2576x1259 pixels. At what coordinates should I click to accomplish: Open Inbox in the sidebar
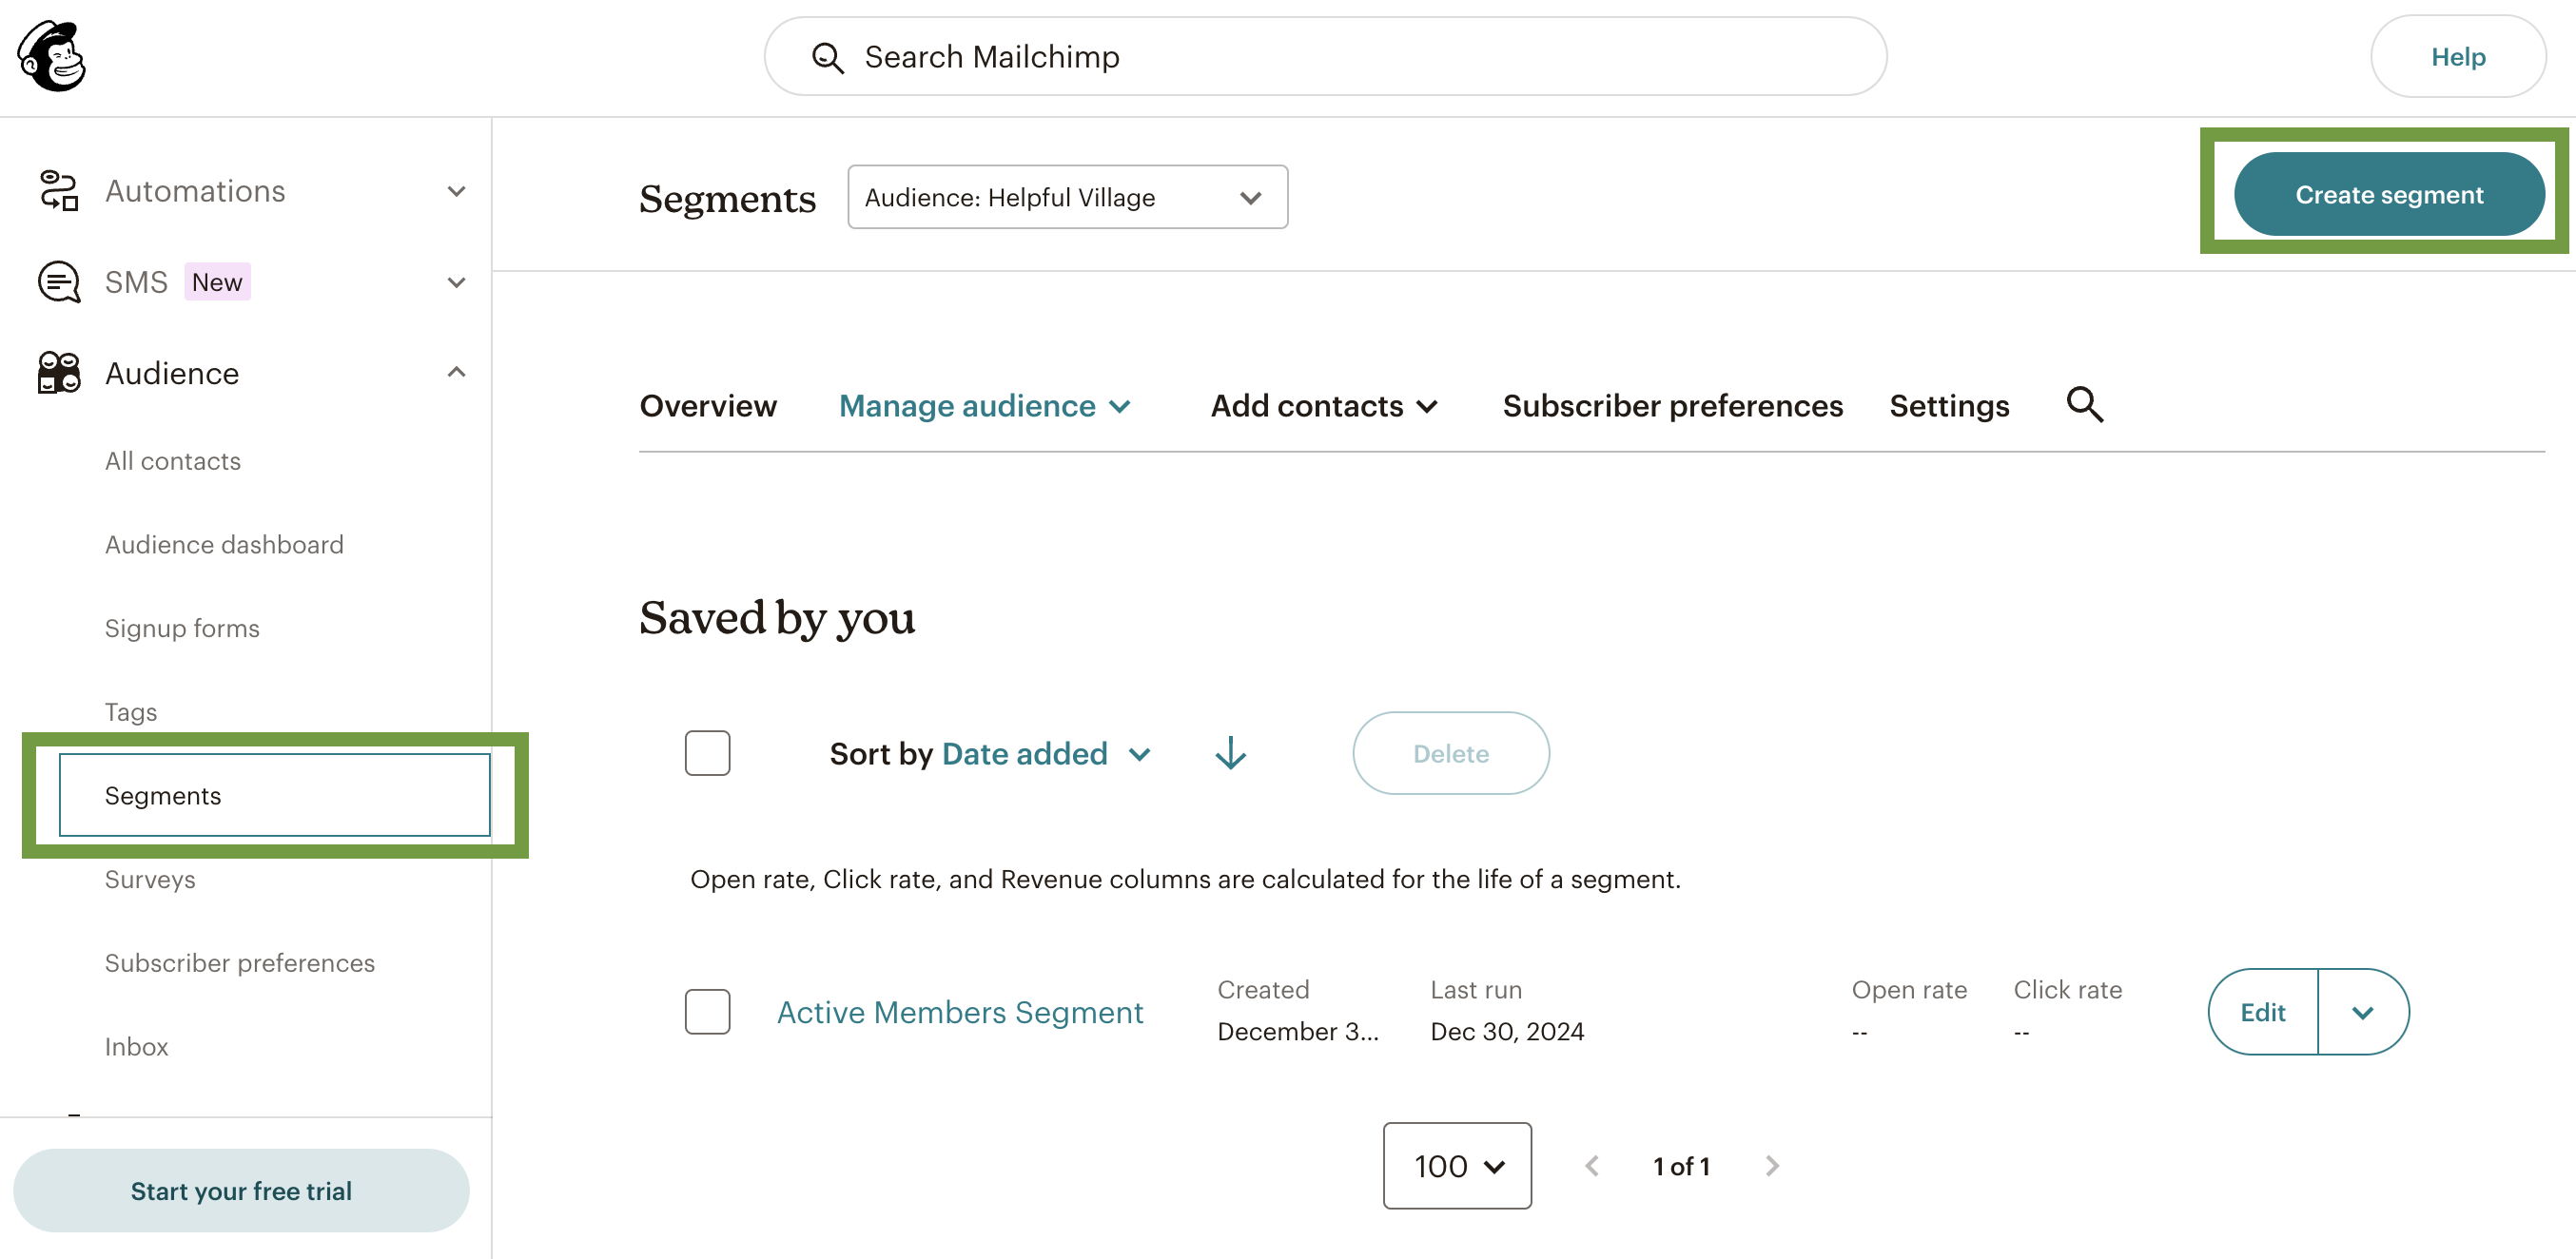137,1046
